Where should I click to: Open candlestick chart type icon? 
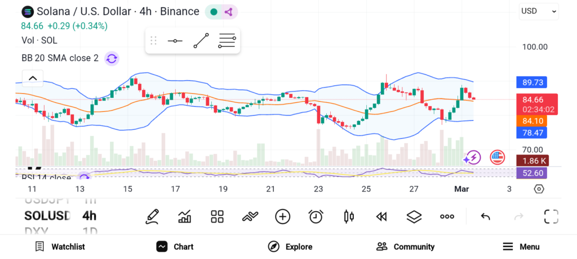(349, 216)
